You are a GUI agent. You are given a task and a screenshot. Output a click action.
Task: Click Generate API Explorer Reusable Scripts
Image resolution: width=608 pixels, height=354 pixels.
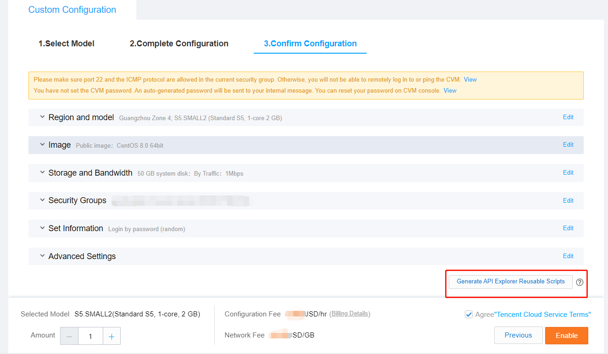pyautogui.click(x=510, y=282)
